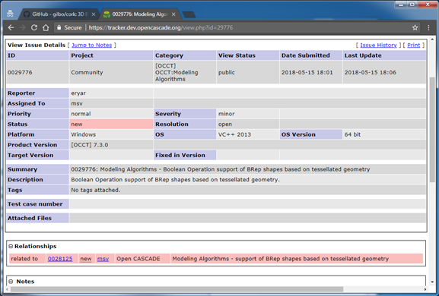
Task: Click the scroll down arrow of vertical scrollbar
Action: pos(432,282)
